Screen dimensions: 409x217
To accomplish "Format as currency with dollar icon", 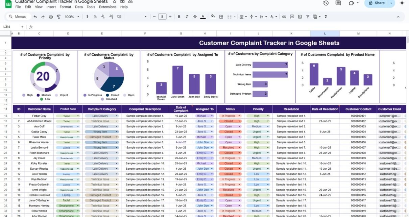I will (x=88, y=17).
